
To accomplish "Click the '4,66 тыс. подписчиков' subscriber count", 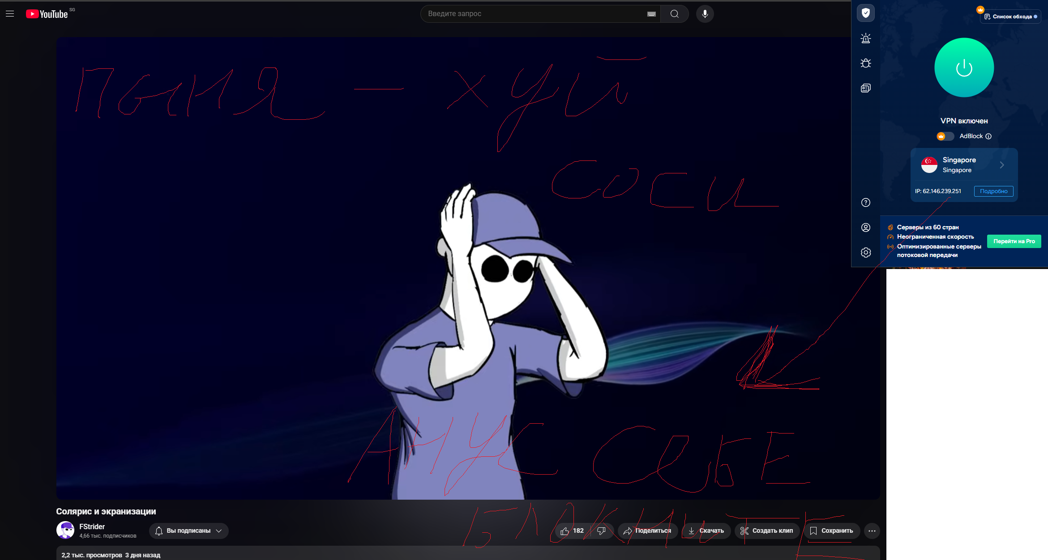I will click(108, 536).
